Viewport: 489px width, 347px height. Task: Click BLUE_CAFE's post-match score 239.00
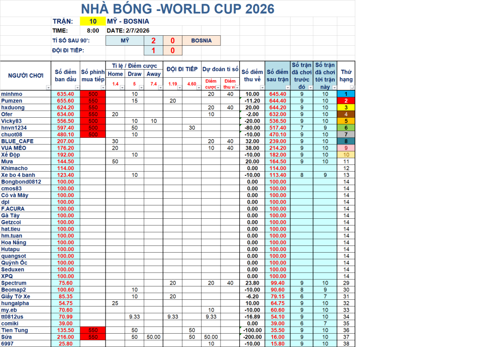pos(277,141)
